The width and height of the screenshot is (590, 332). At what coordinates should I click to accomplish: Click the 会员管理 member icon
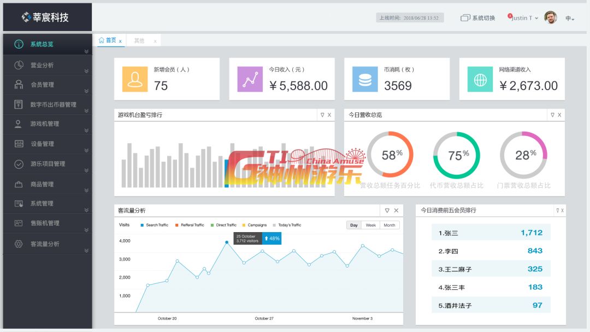point(19,85)
